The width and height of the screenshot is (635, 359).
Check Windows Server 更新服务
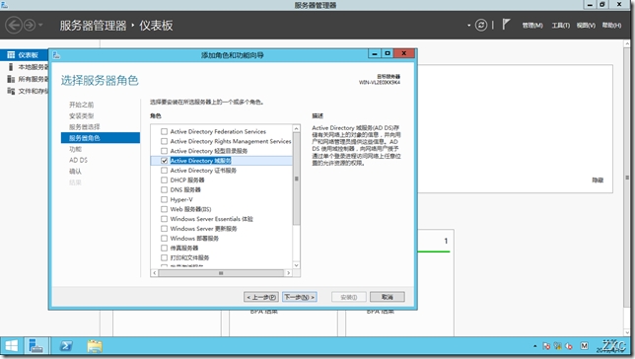164,229
